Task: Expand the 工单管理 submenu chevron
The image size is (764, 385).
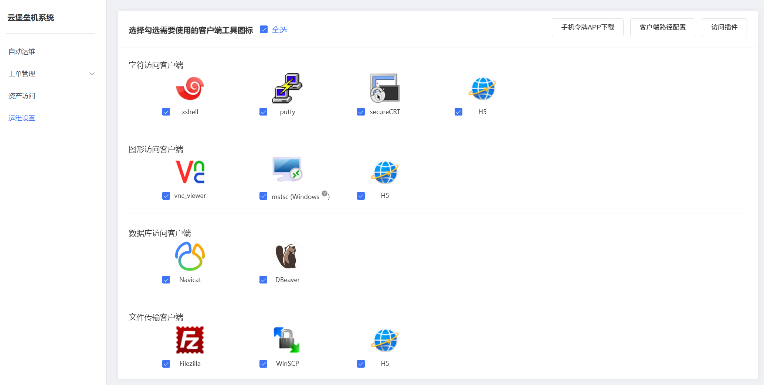Action: coord(92,74)
